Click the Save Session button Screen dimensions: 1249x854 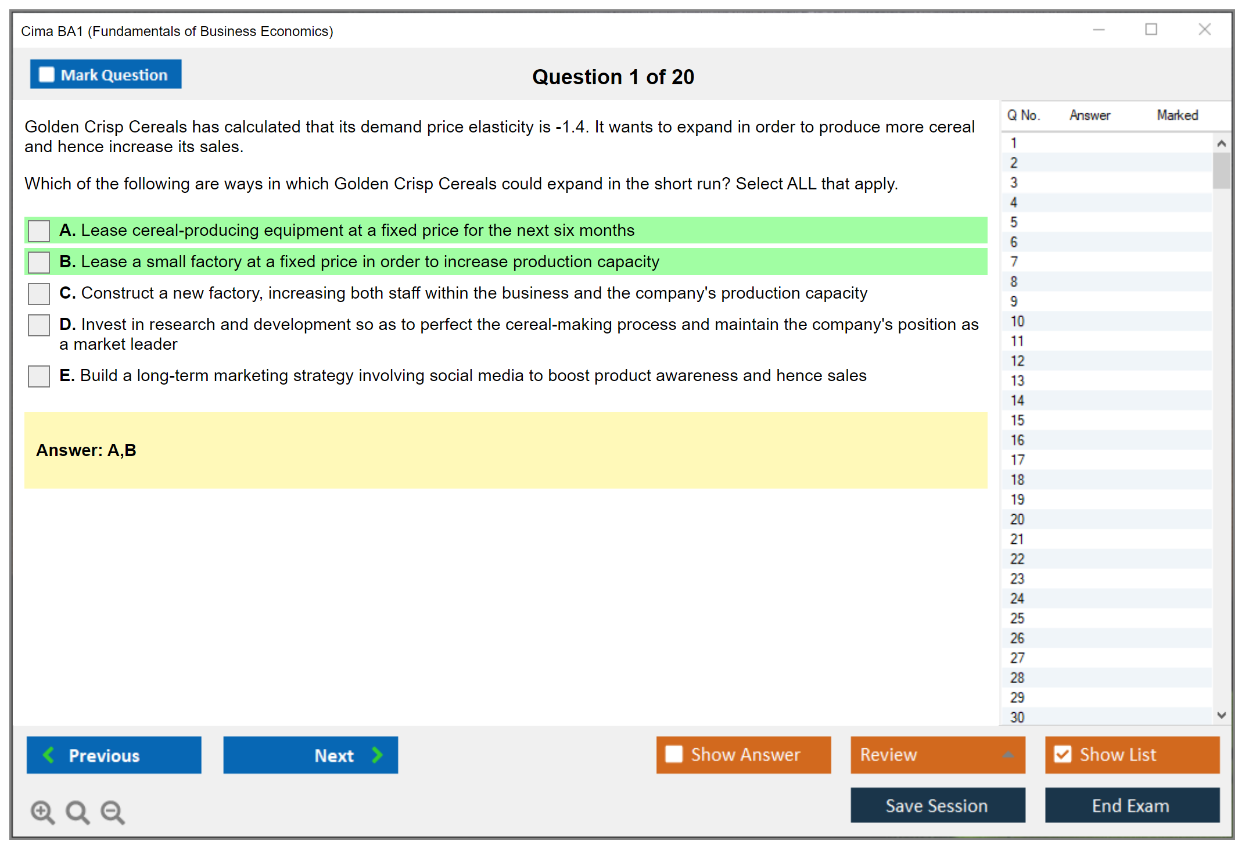pos(937,805)
